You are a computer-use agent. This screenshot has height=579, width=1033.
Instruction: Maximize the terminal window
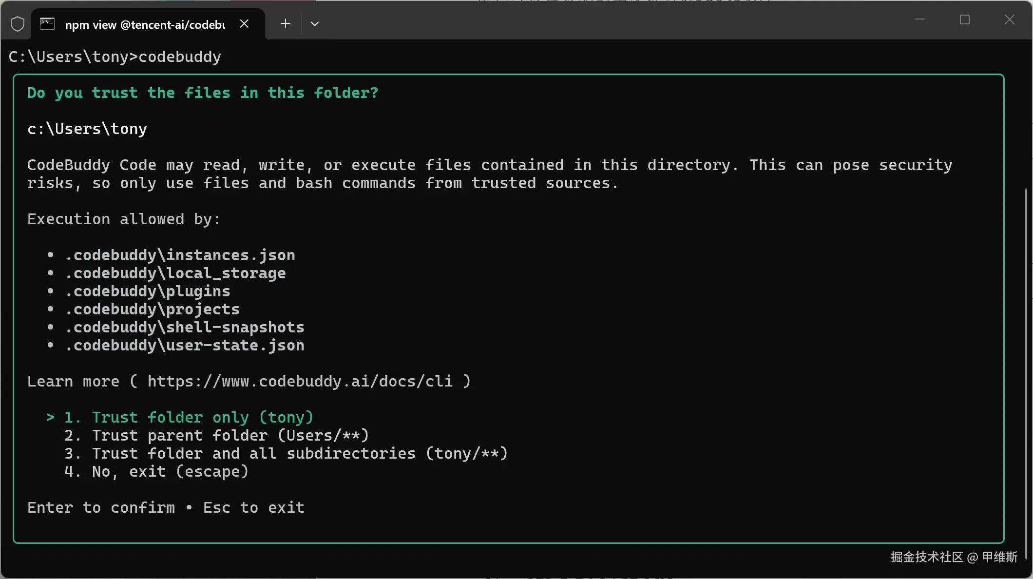(x=965, y=20)
